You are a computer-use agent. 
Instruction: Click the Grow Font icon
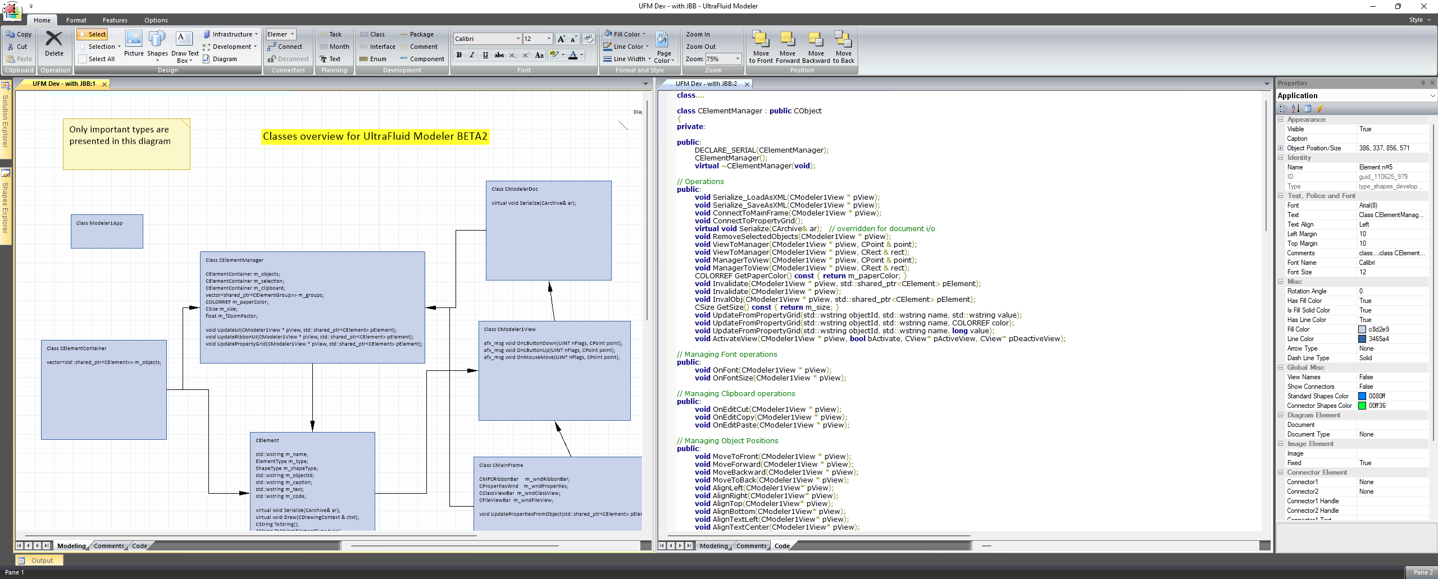click(x=561, y=39)
